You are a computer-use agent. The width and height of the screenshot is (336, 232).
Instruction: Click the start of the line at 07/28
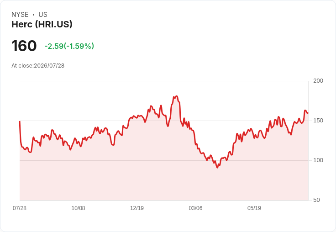[20, 121]
